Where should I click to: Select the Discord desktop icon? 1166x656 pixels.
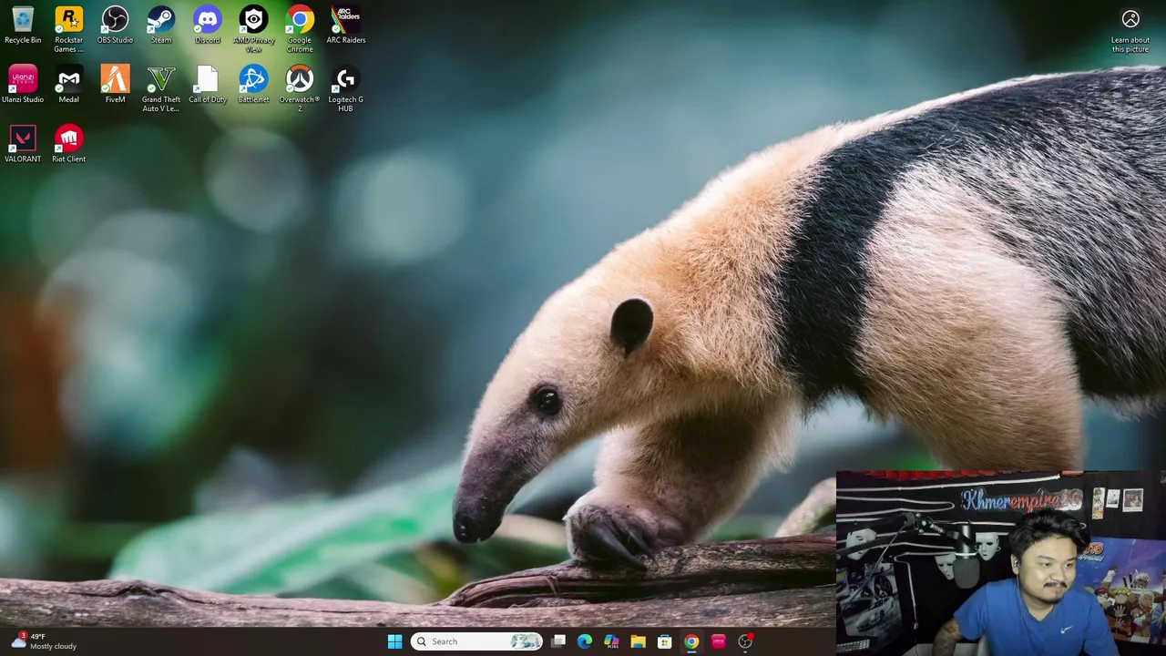pos(207,26)
